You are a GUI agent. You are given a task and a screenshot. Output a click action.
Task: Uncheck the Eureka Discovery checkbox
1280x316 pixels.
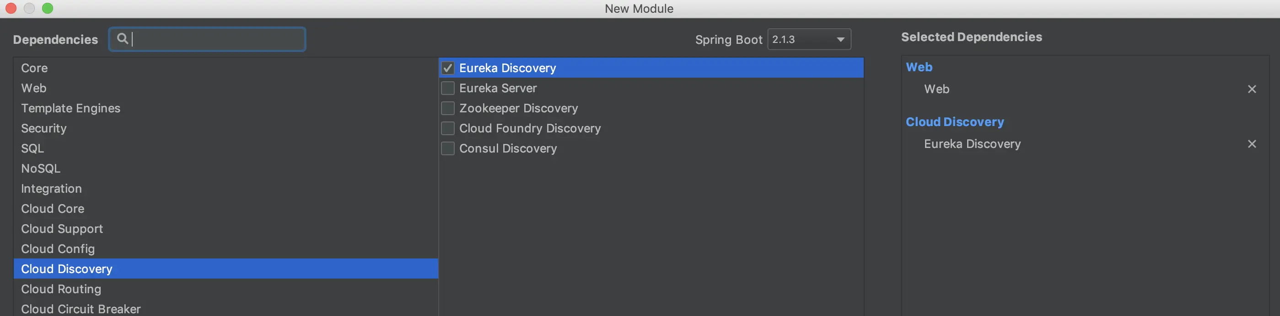(x=448, y=68)
